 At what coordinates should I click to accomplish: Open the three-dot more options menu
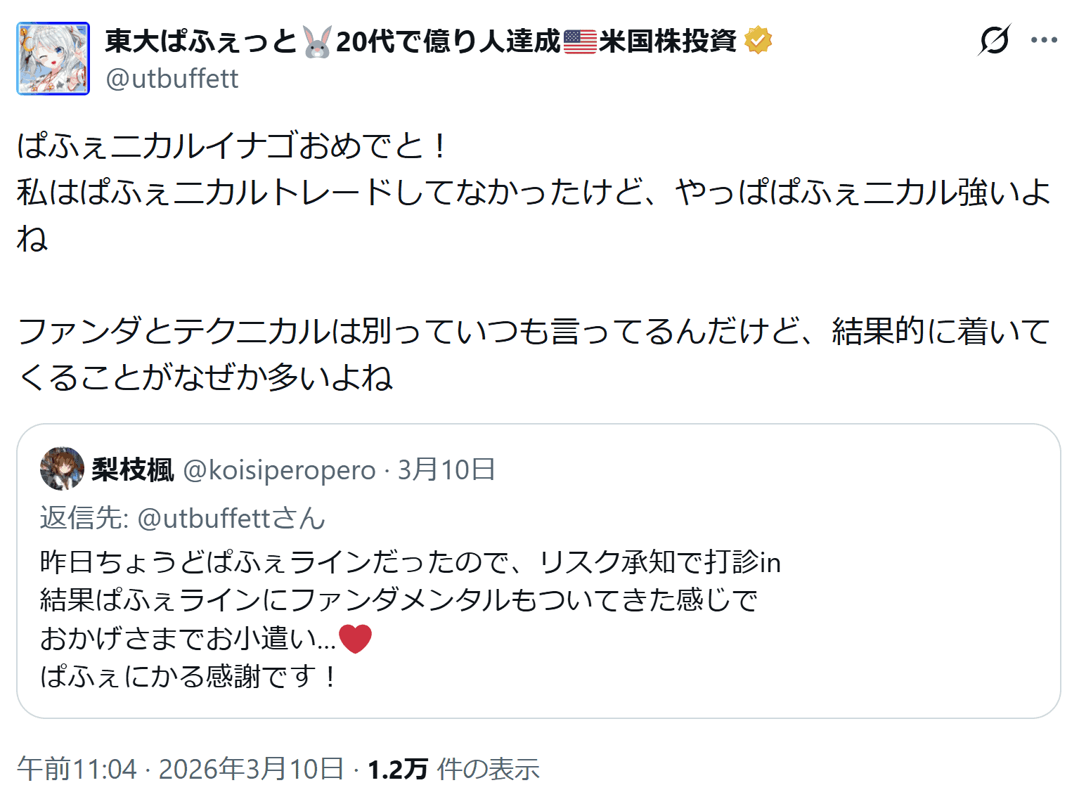[1044, 40]
